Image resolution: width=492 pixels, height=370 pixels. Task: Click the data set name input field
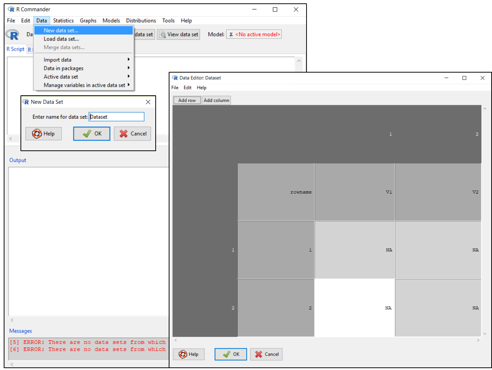(117, 117)
